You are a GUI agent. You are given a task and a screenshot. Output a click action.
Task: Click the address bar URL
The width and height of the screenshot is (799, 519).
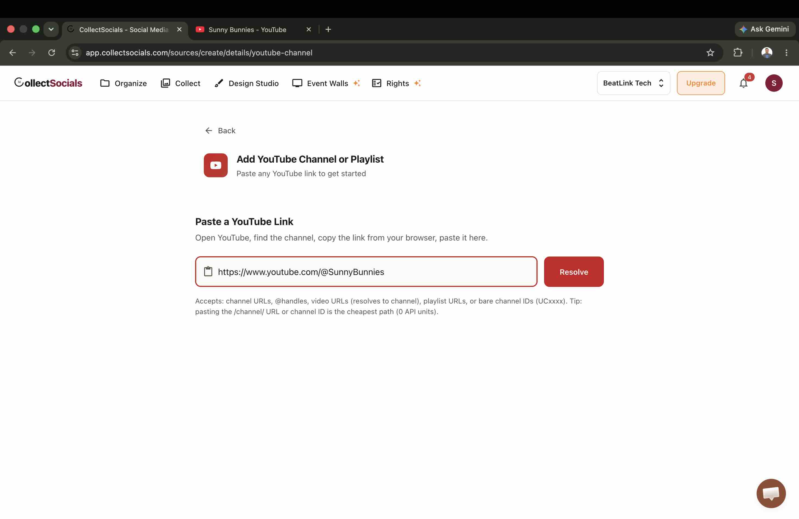click(199, 53)
